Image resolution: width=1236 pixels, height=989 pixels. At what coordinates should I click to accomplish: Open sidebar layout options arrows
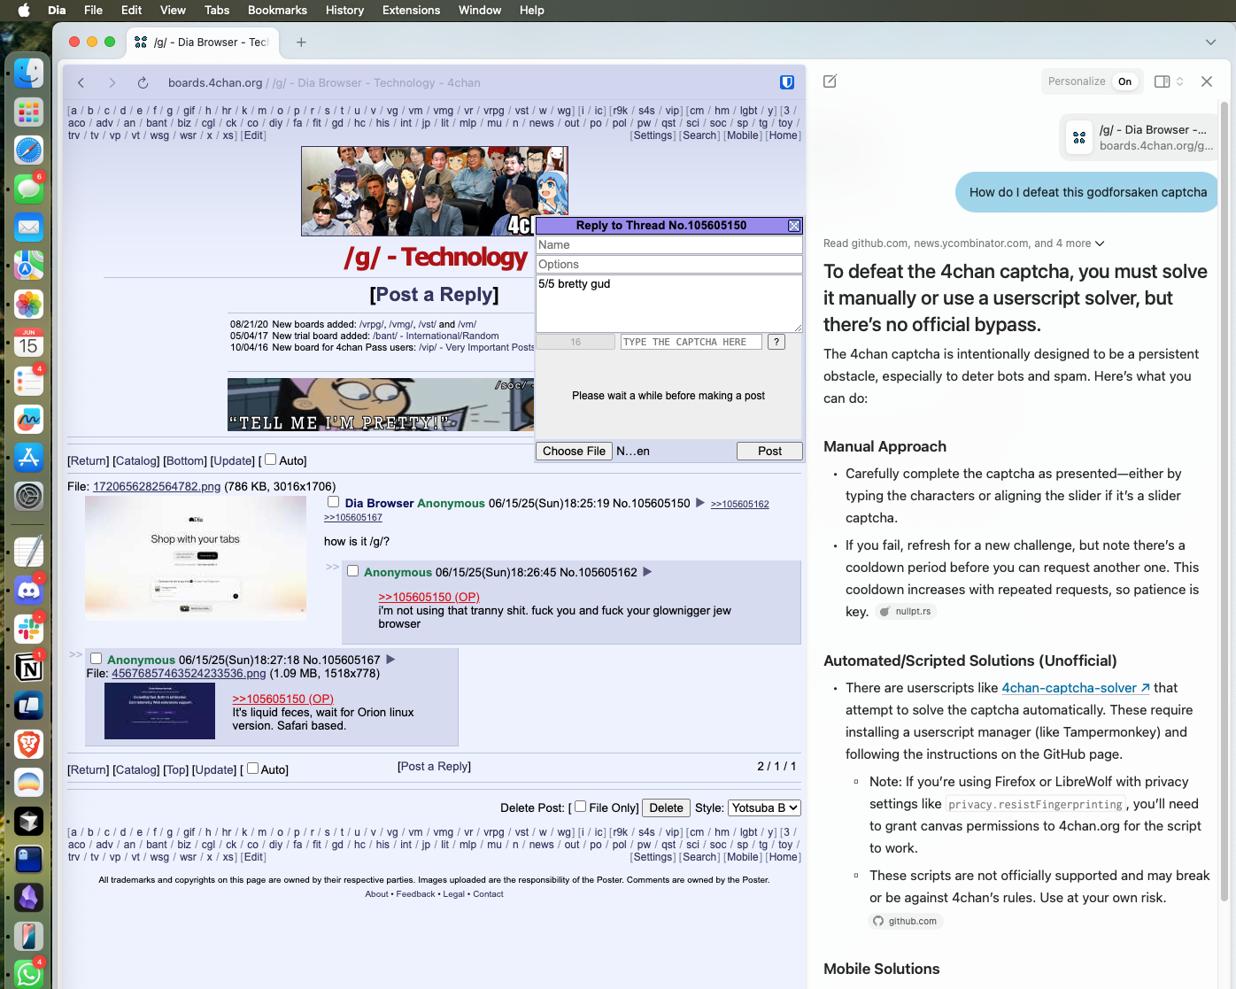[x=1179, y=81]
